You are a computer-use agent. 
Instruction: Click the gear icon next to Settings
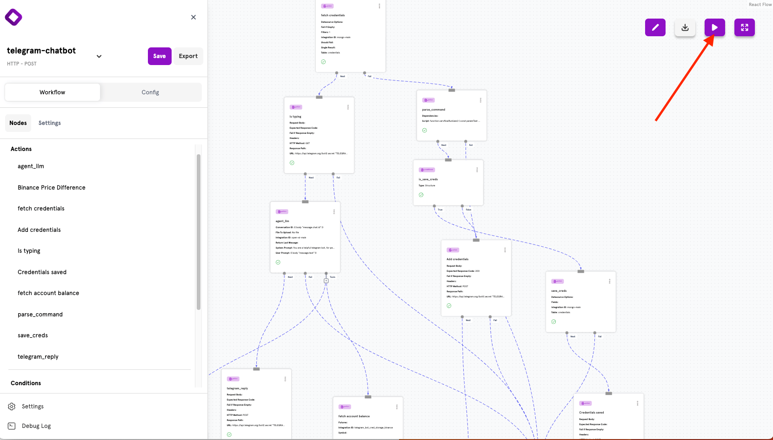(12, 407)
